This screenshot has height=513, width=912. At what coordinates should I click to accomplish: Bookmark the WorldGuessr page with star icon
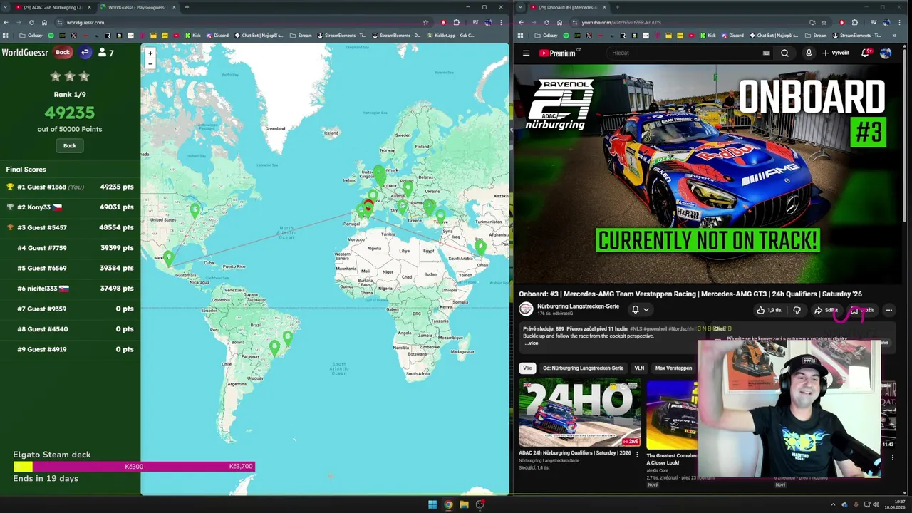coord(425,22)
